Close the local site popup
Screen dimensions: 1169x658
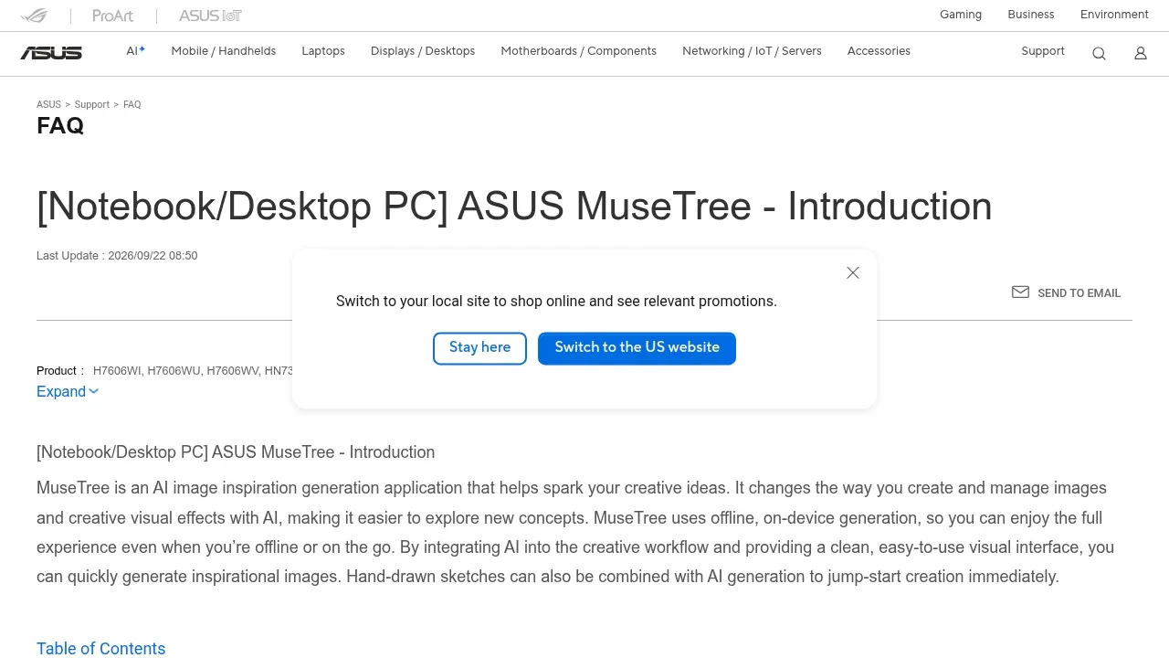tap(853, 272)
